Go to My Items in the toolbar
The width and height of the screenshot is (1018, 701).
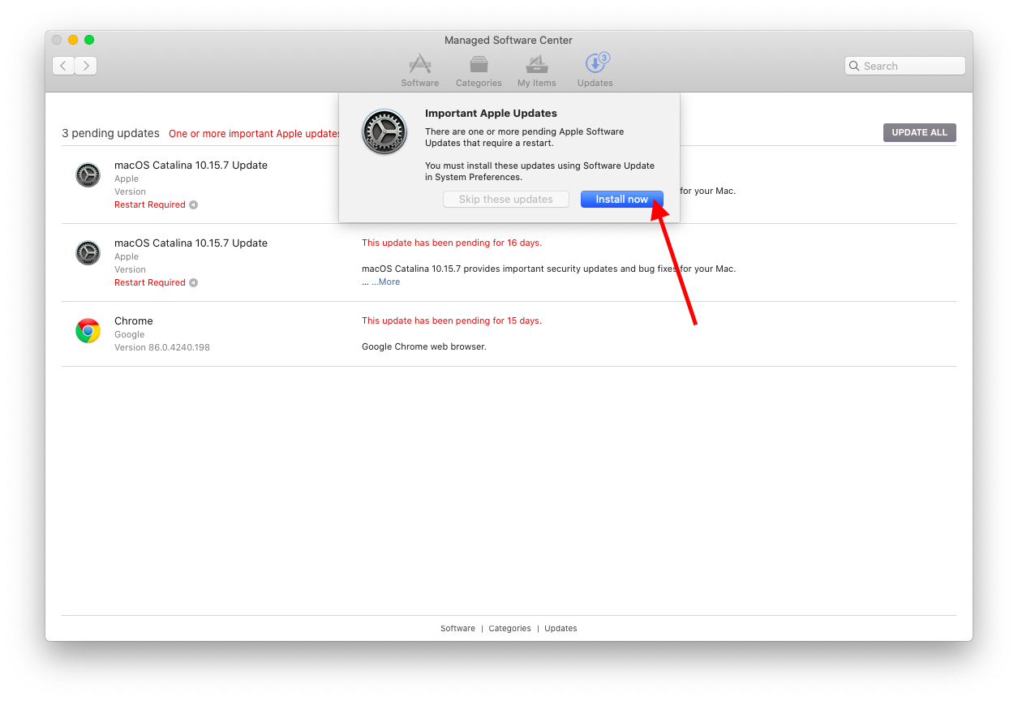(x=536, y=71)
